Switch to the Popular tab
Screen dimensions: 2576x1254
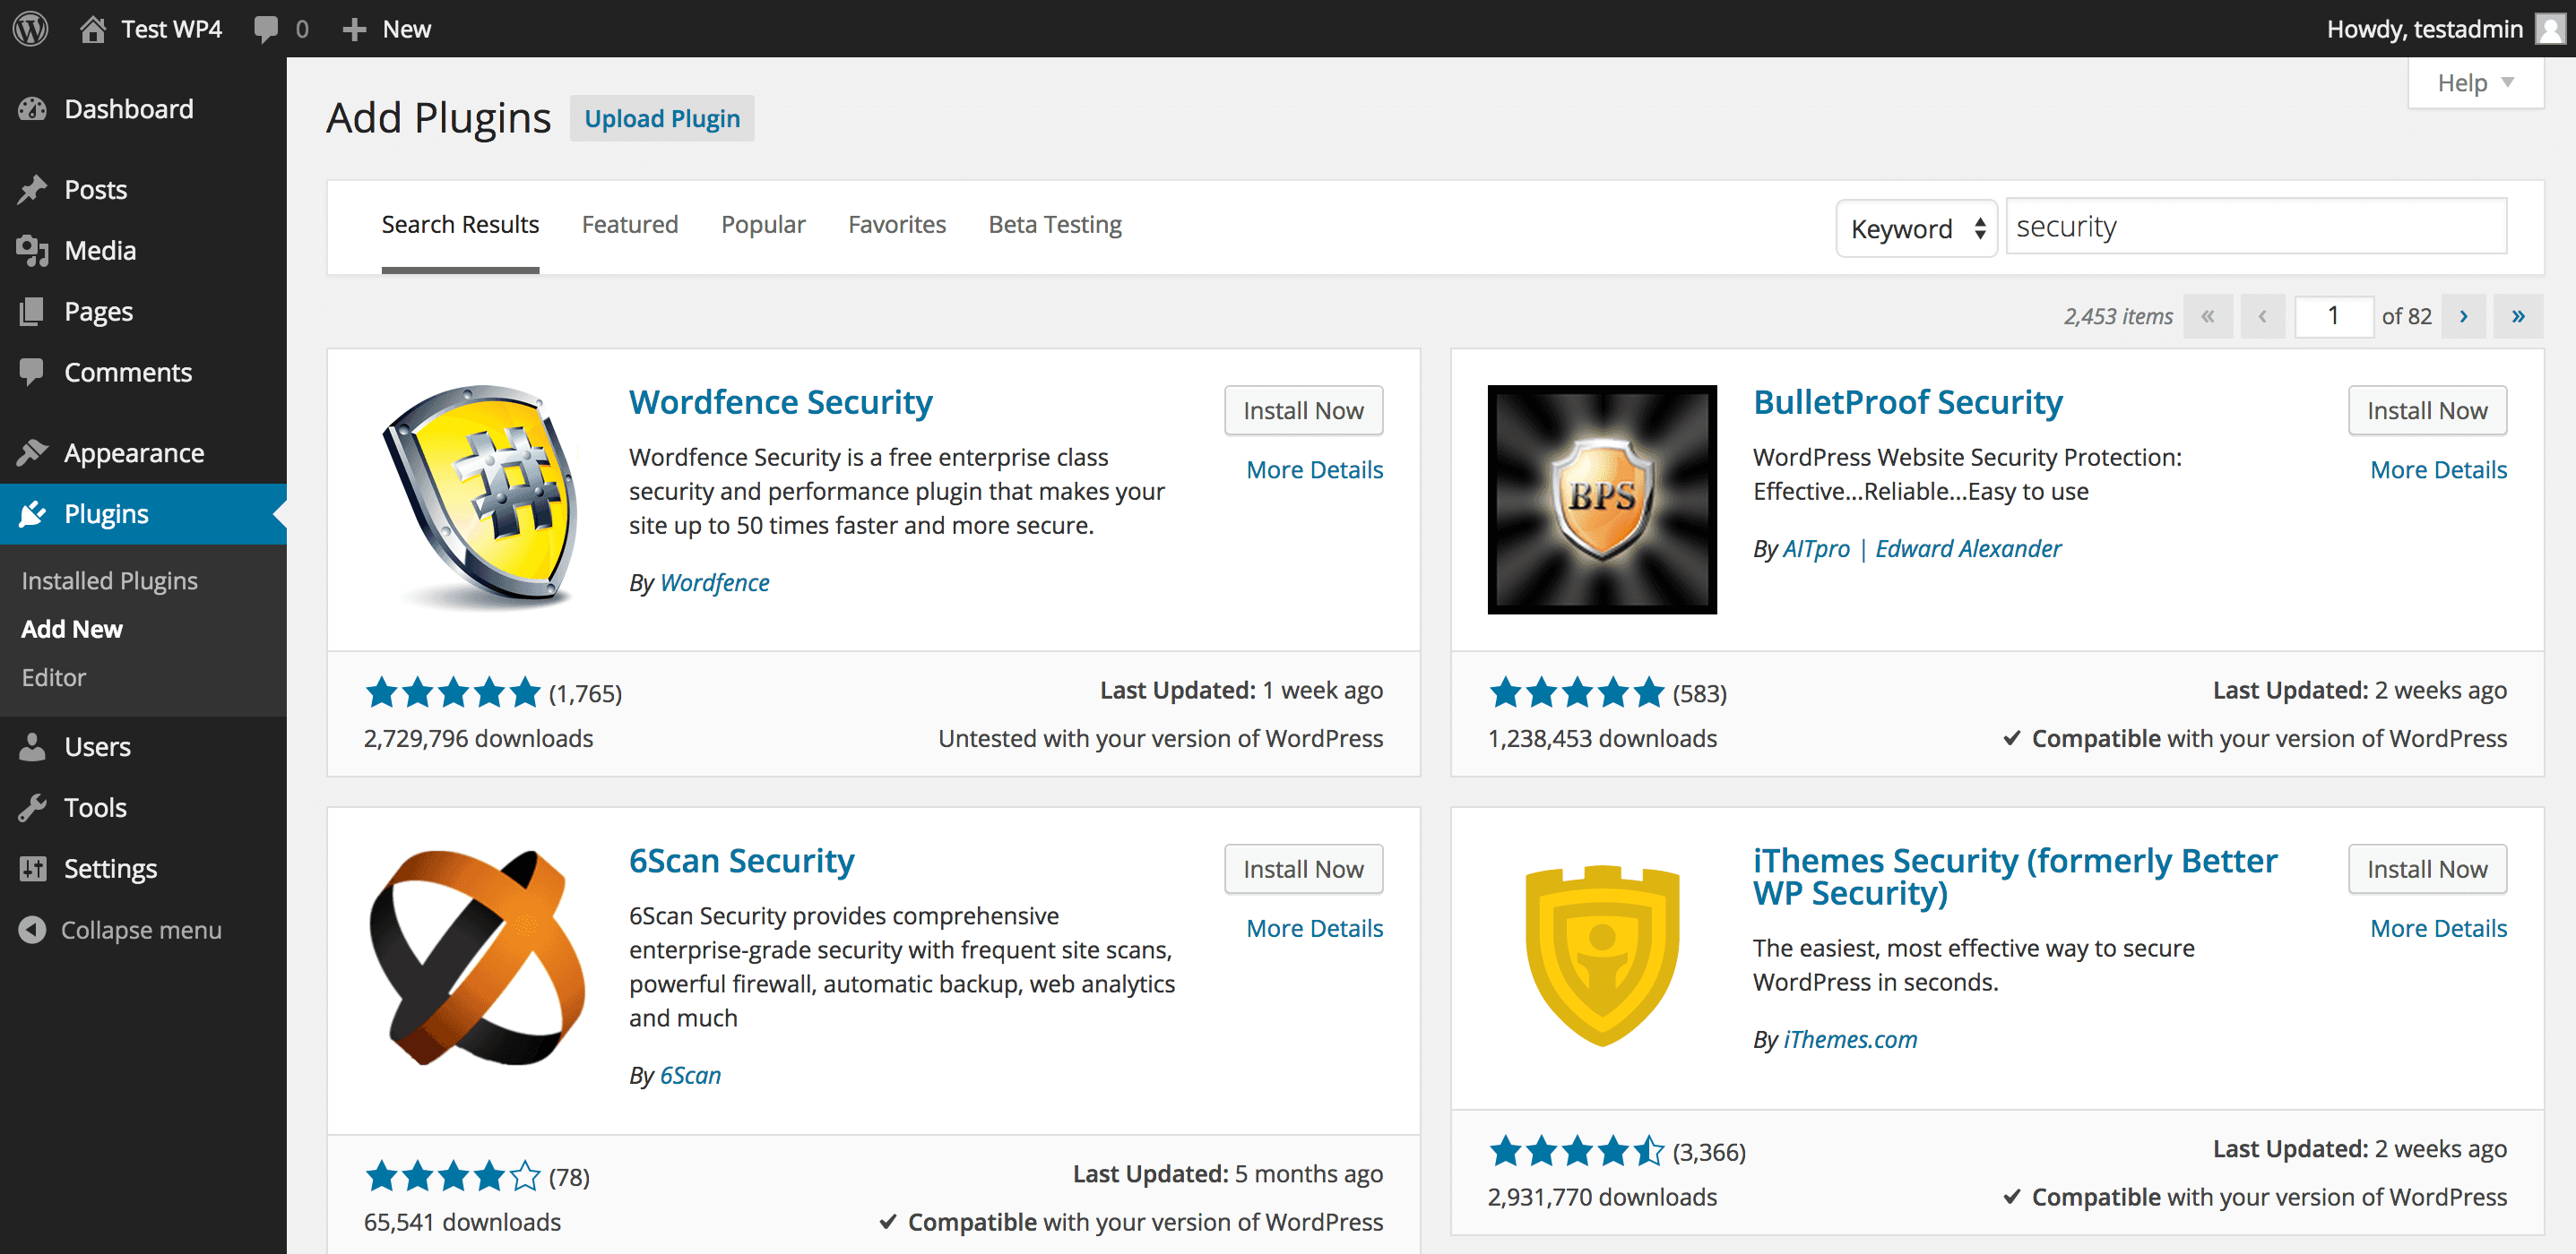pos(763,225)
